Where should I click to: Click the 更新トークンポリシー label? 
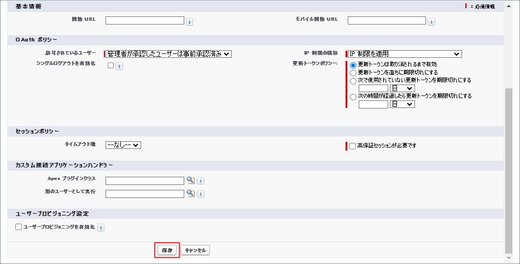tap(315, 63)
